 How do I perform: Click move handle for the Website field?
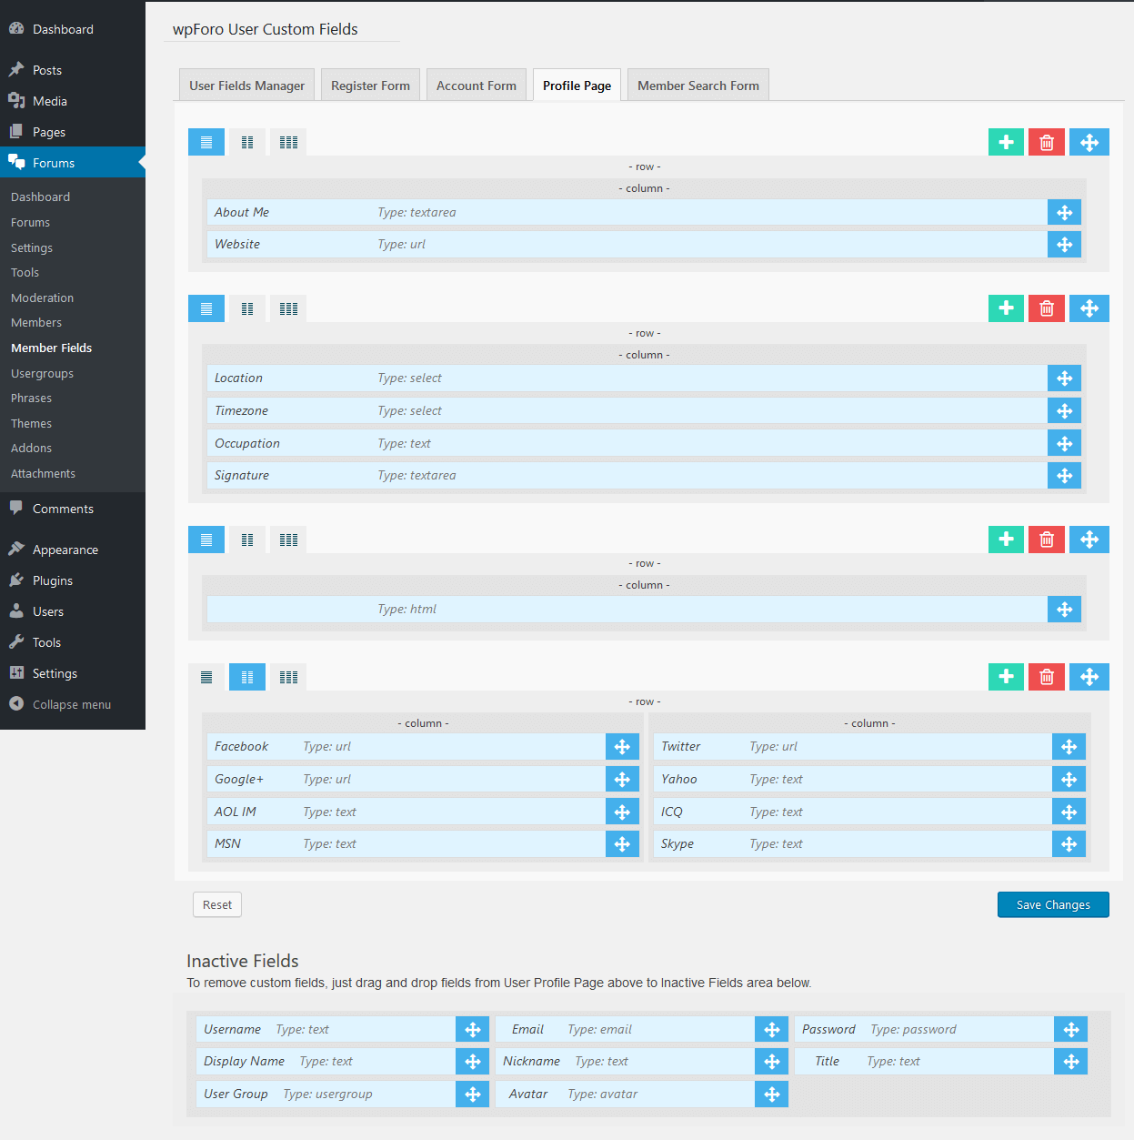coord(1064,245)
